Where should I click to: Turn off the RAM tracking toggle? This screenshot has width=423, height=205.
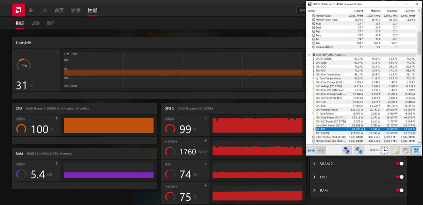tap(399, 190)
